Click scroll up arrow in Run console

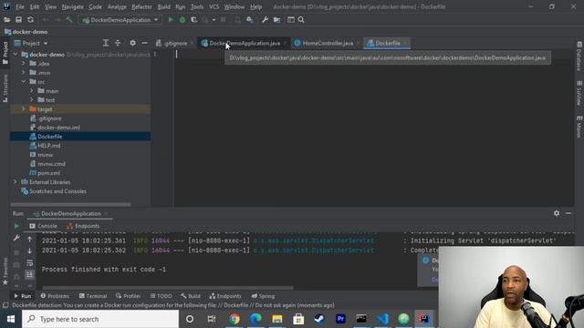click(30, 239)
